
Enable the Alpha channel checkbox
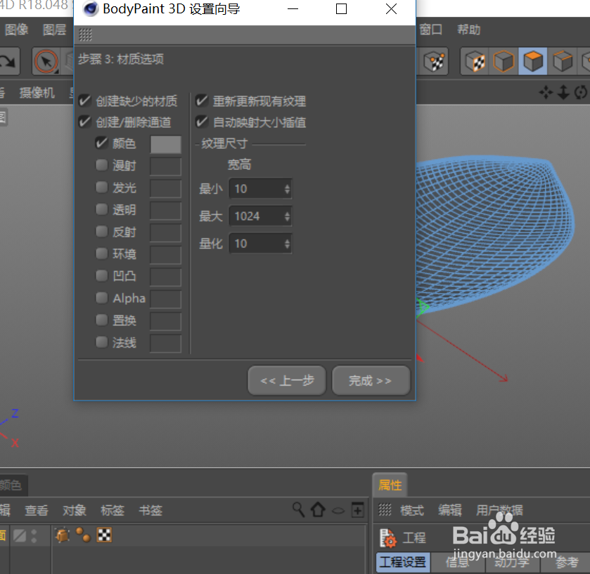(101, 298)
